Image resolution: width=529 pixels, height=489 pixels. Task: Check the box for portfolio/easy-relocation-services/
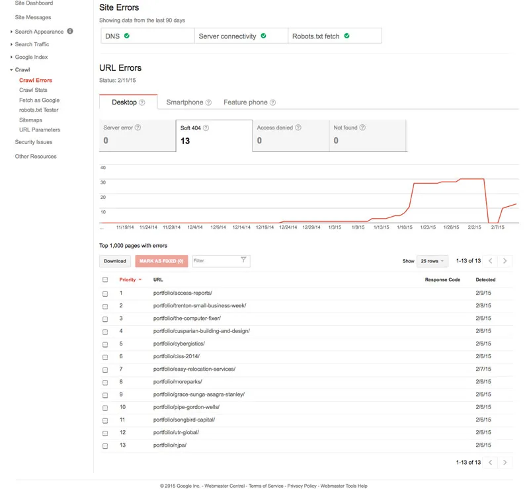pos(105,370)
